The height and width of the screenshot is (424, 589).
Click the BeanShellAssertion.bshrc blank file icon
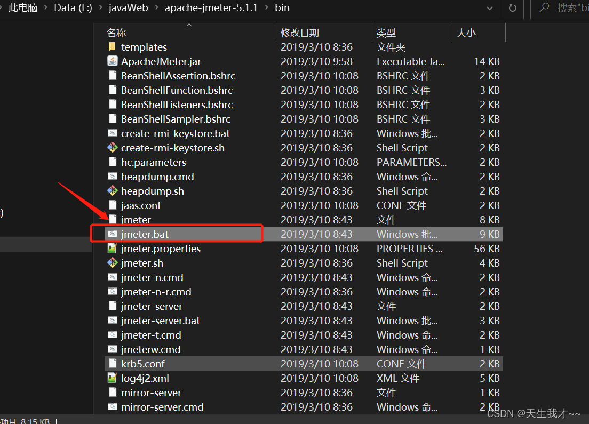[112, 76]
